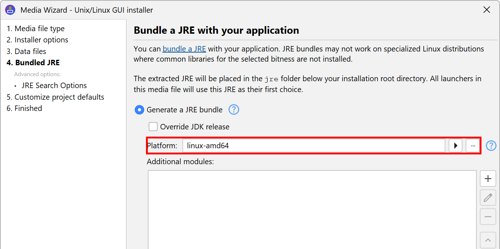The height and width of the screenshot is (249, 500).
Task: Open help icon beside Platform field
Action: pyautogui.click(x=491, y=146)
